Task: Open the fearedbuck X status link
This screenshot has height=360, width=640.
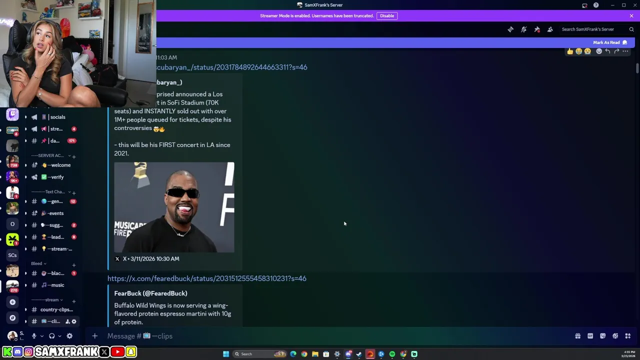Action: pos(207,278)
